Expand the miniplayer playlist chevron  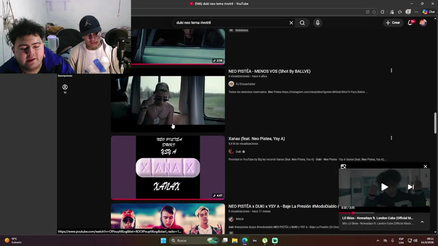coord(422,222)
